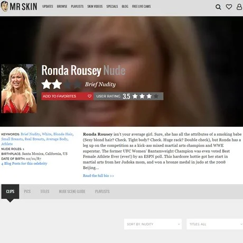This screenshot has height=243, width=243.
Task: Select the Clips tab
Action: [x=10, y=191]
